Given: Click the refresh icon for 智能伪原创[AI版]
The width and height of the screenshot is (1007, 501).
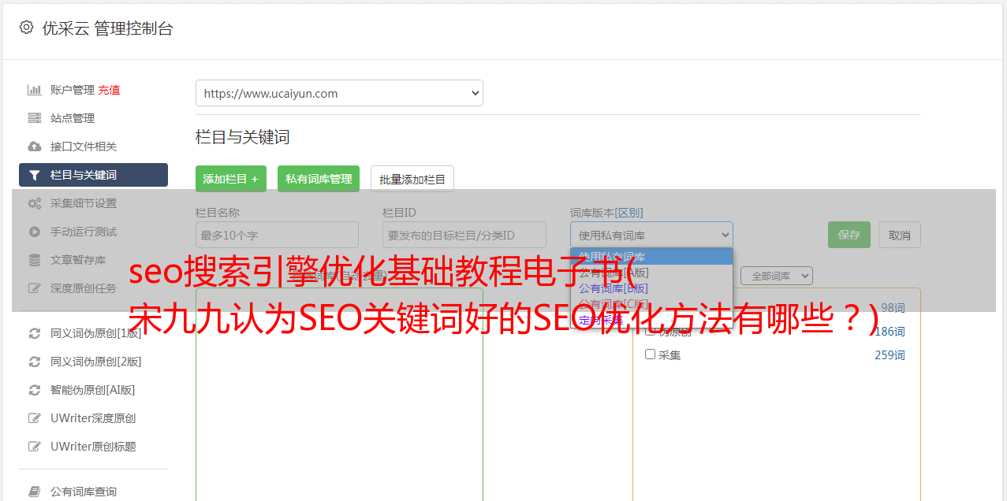Looking at the screenshot, I should pos(34,390).
